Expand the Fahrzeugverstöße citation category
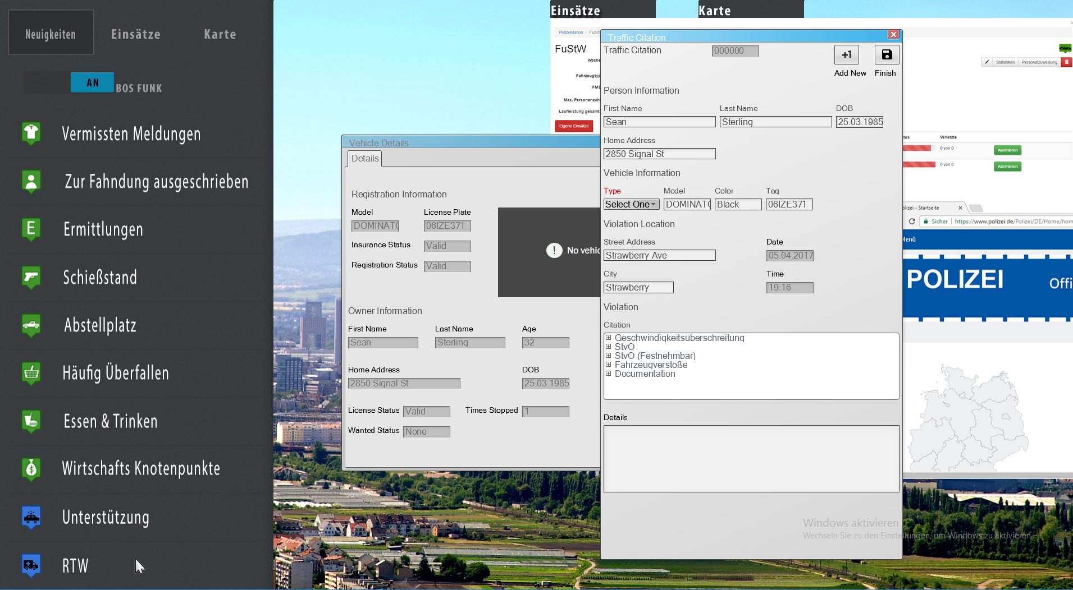The height and width of the screenshot is (590, 1073). 608,365
